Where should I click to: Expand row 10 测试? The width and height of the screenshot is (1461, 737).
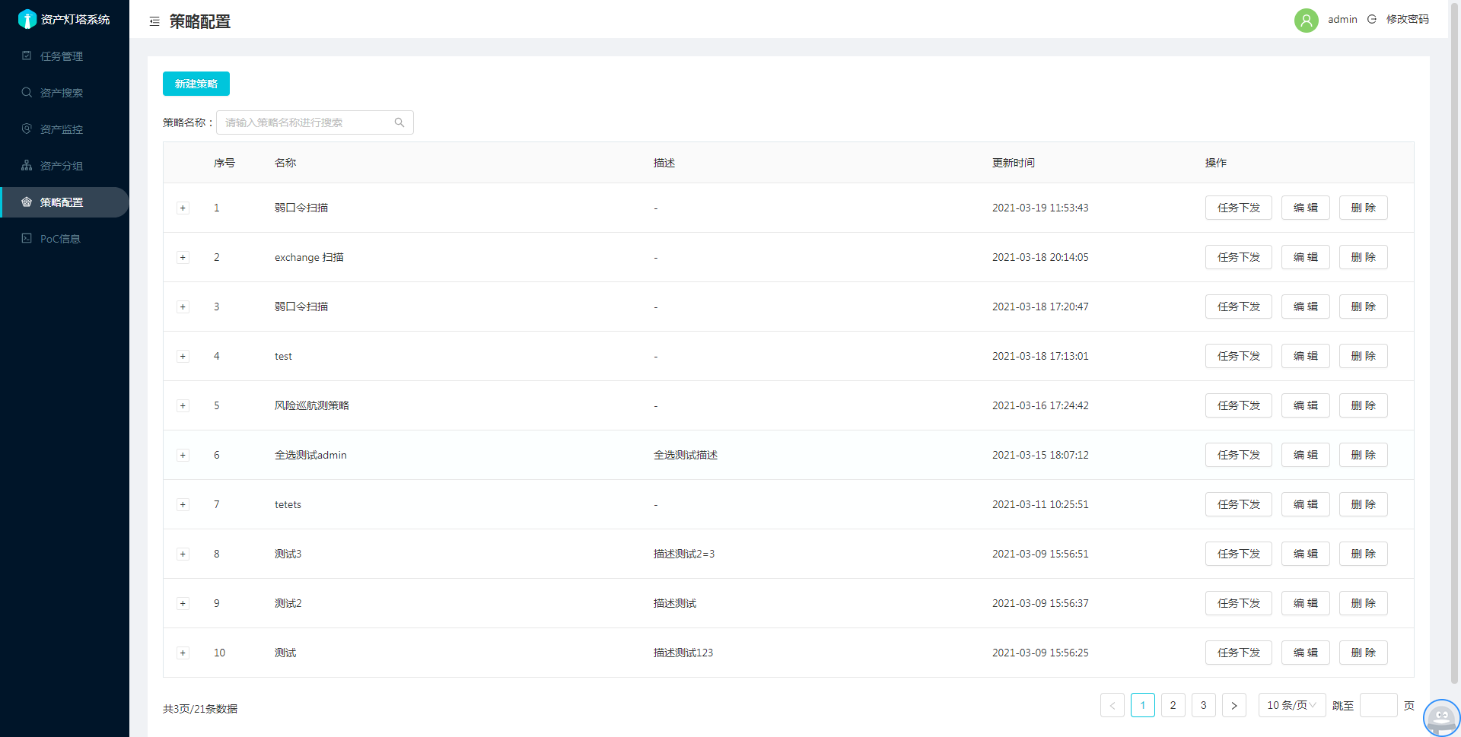[x=183, y=653]
